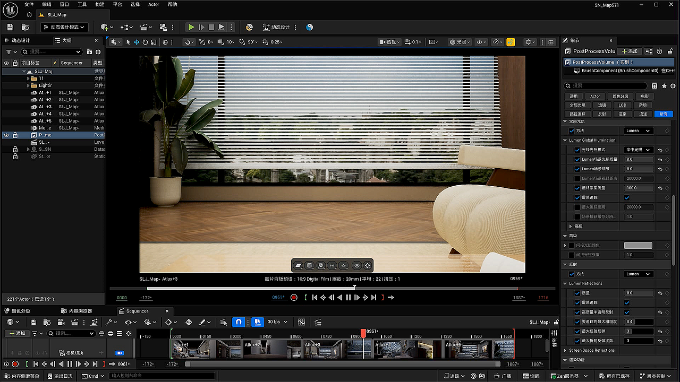Click the 输出日志 status bar button
This screenshot has height=382, width=680.
[x=59, y=376]
